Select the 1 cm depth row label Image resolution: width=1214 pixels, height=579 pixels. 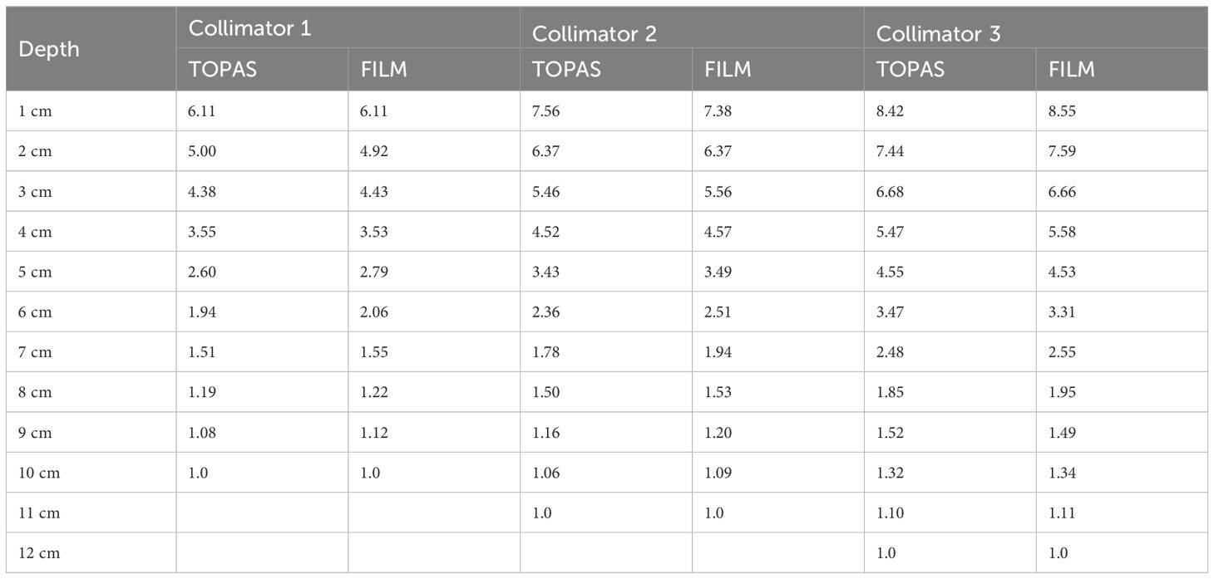point(35,111)
